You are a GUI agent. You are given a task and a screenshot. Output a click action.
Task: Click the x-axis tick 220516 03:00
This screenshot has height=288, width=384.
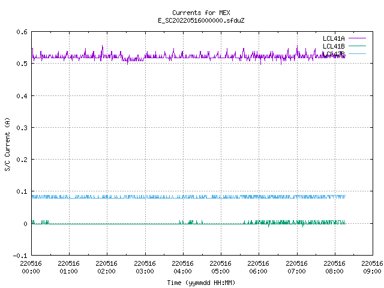[x=145, y=268]
